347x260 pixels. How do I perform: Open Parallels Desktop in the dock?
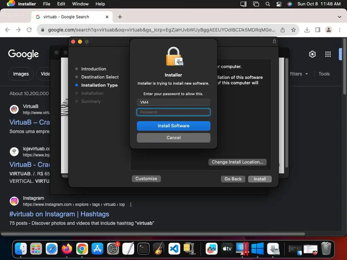pos(242,249)
